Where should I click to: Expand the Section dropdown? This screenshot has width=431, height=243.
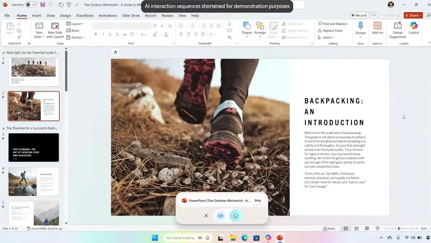[x=76, y=37]
